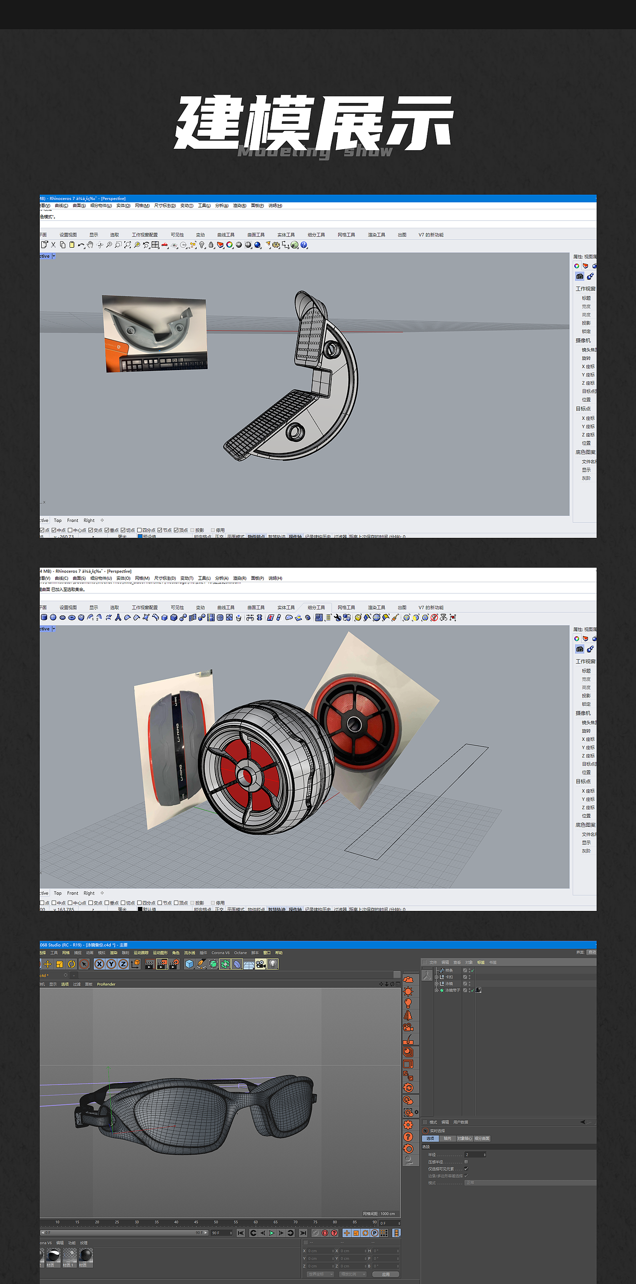The width and height of the screenshot is (636, 1284).
Task: Click the Floor environment icon in Cinema 4D toolbar
Action: [249, 964]
